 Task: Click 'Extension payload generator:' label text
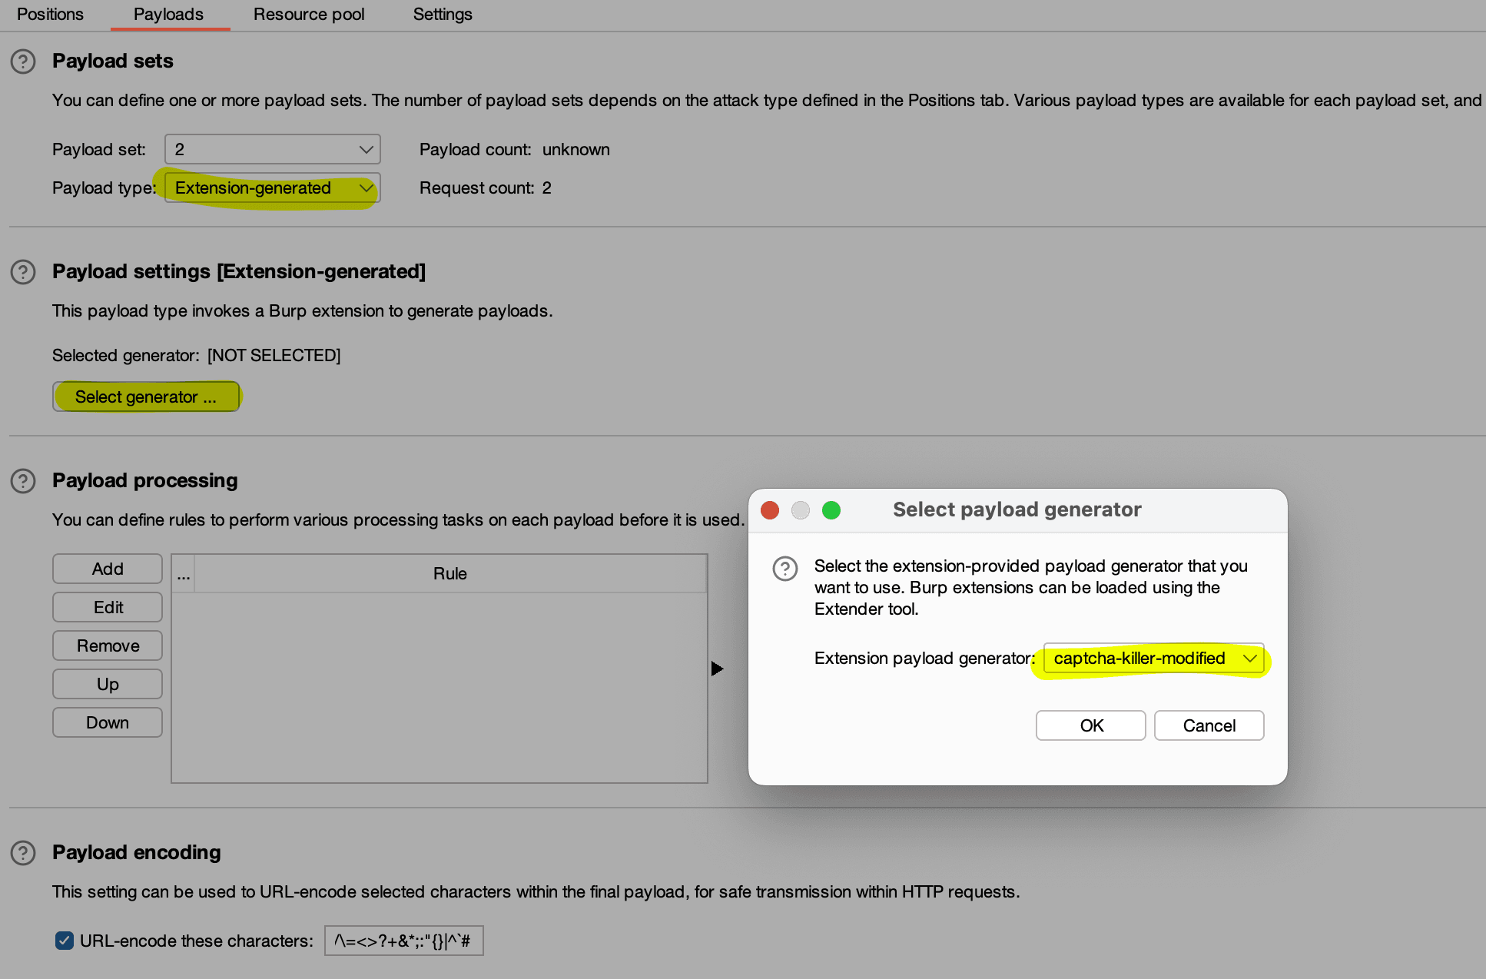pos(925,659)
